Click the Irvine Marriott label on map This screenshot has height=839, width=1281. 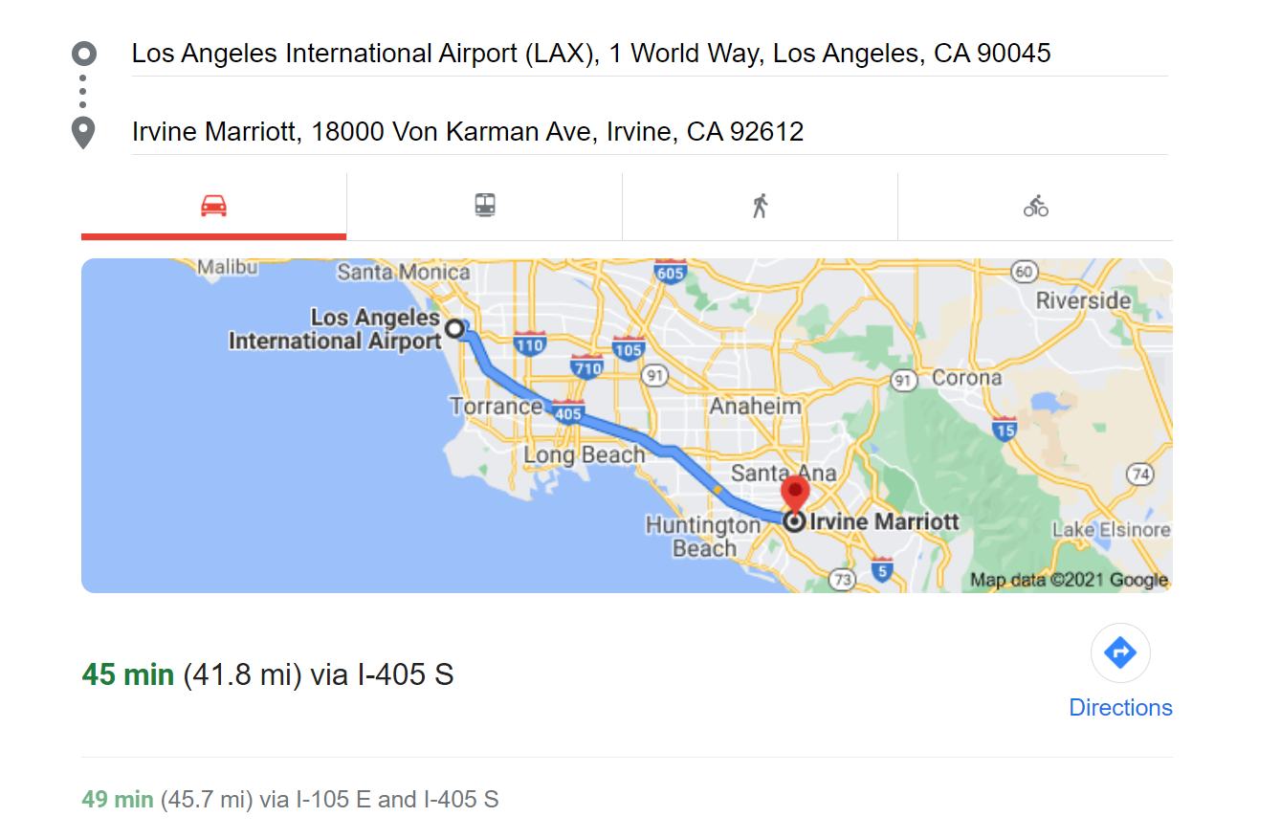(884, 522)
